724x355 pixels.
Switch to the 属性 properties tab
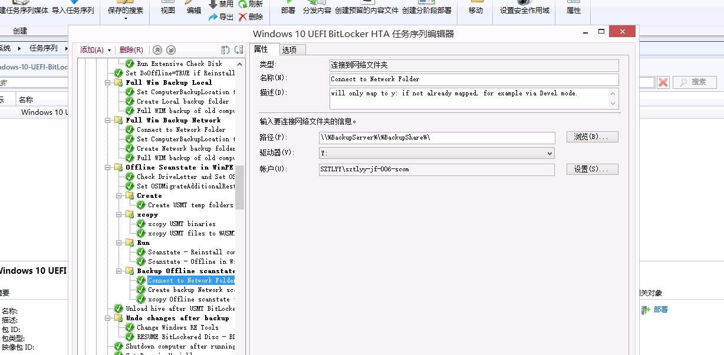(261, 49)
